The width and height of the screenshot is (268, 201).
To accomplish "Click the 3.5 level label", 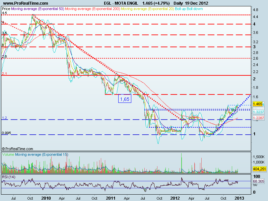I will point(4,33).
